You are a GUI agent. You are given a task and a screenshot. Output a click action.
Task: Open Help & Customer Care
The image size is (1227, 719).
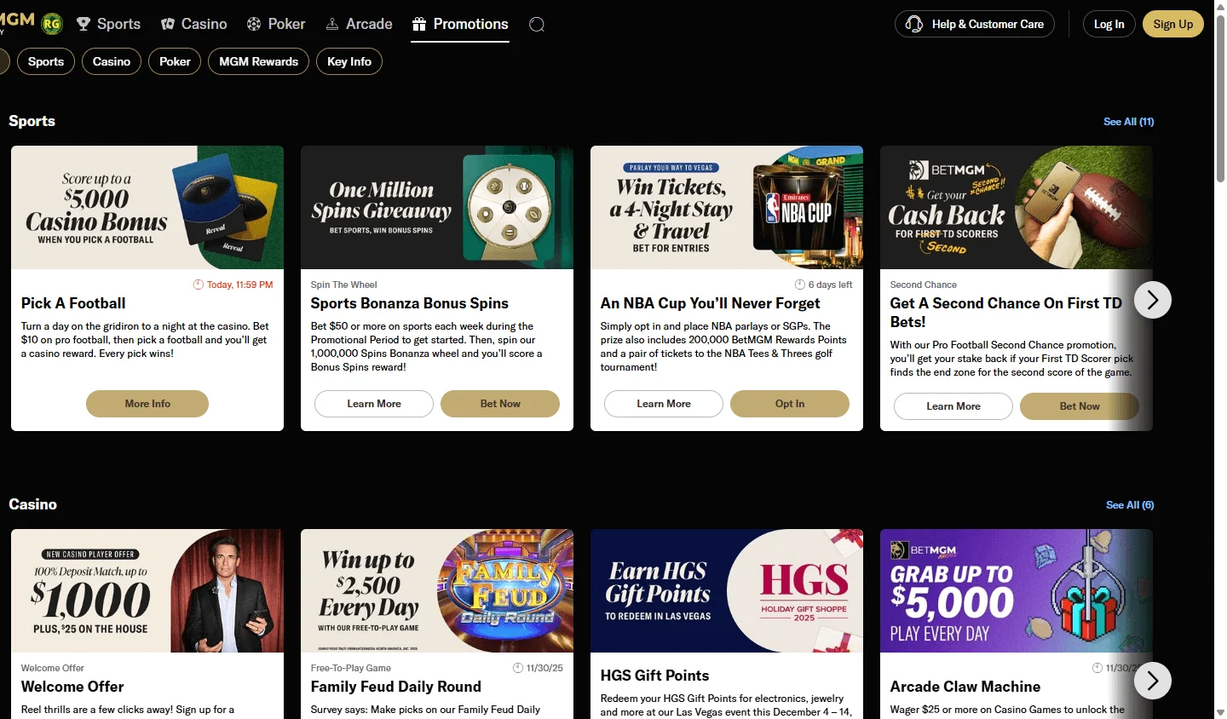pos(975,24)
